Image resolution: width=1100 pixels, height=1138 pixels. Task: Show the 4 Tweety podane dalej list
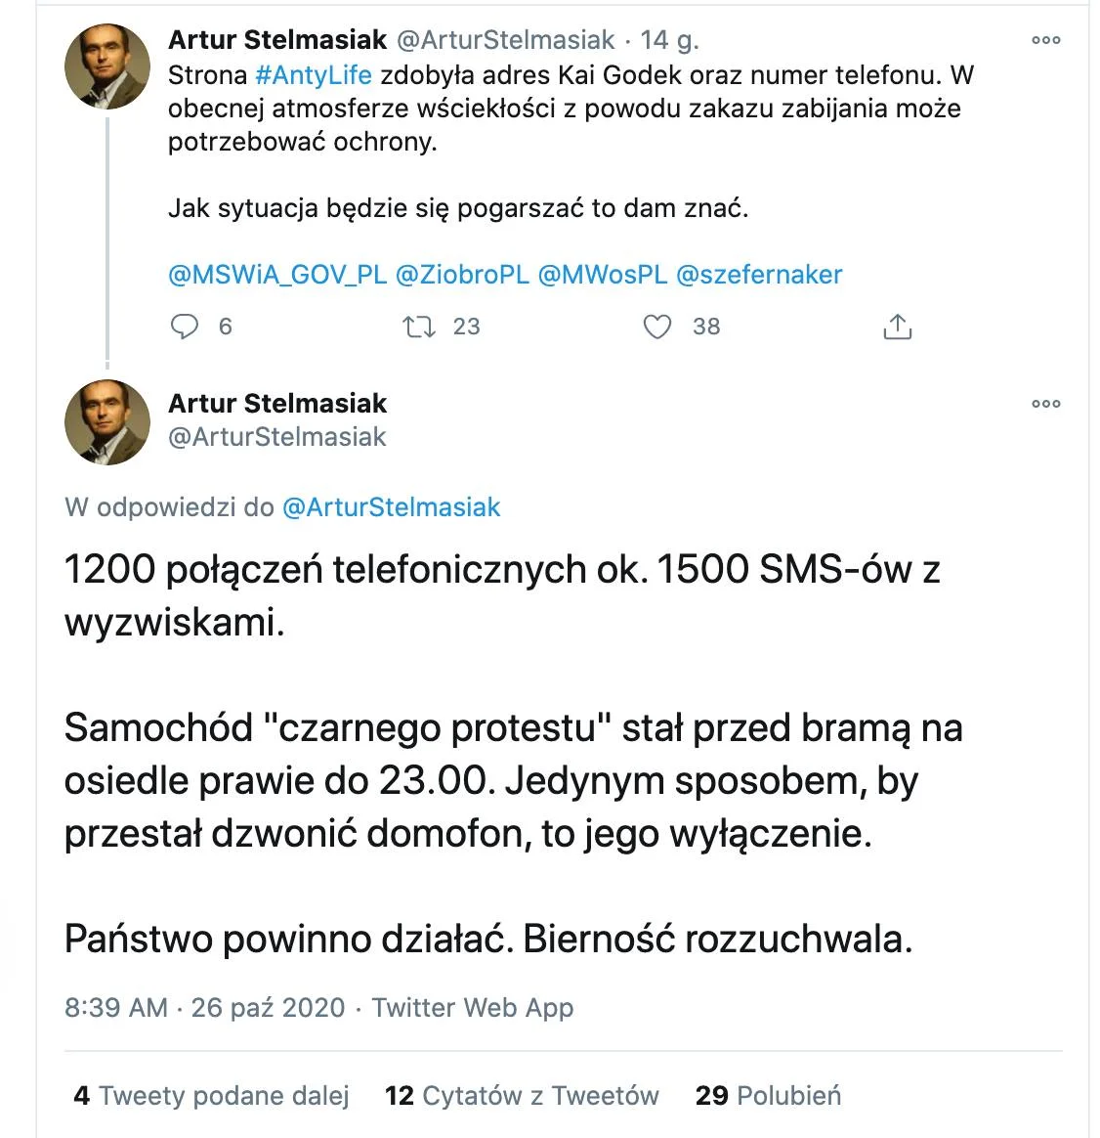(x=212, y=1096)
